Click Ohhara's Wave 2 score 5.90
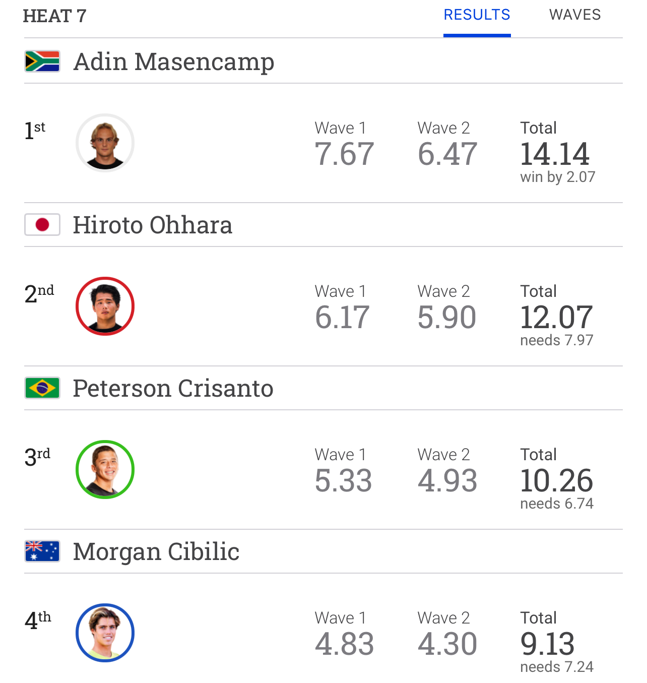 coord(447,318)
